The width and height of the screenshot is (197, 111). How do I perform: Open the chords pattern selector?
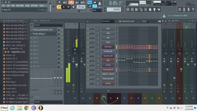[x=114, y=10]
